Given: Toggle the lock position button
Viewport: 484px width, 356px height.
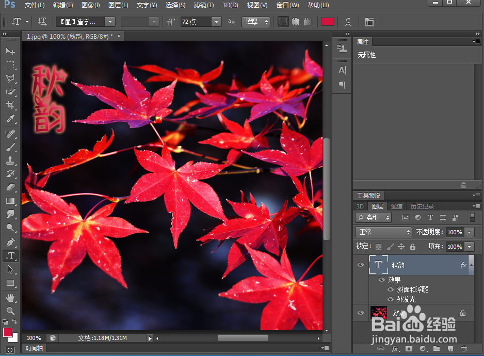Looking at the screenshot, I should pyautogui.click(x=401, y=247).
